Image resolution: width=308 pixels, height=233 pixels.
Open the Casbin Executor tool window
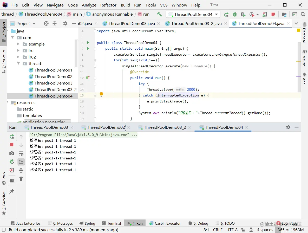coord(165,223)
